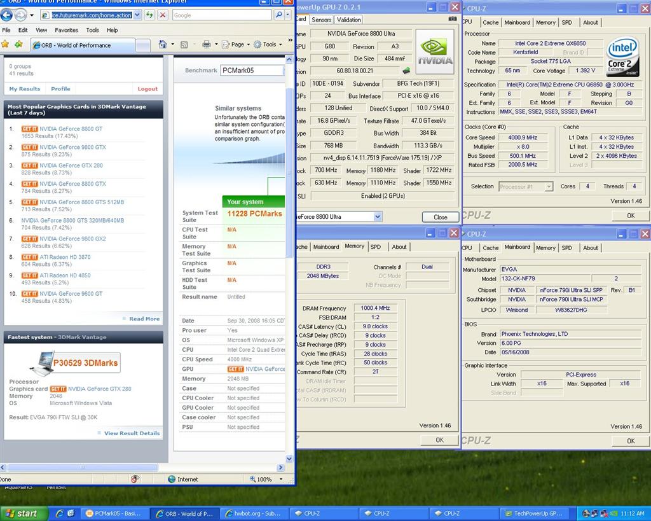Click the Add to Favorites green plus star
The width and height of the screenshot is (651, 521).
click(x=18, y=44)
